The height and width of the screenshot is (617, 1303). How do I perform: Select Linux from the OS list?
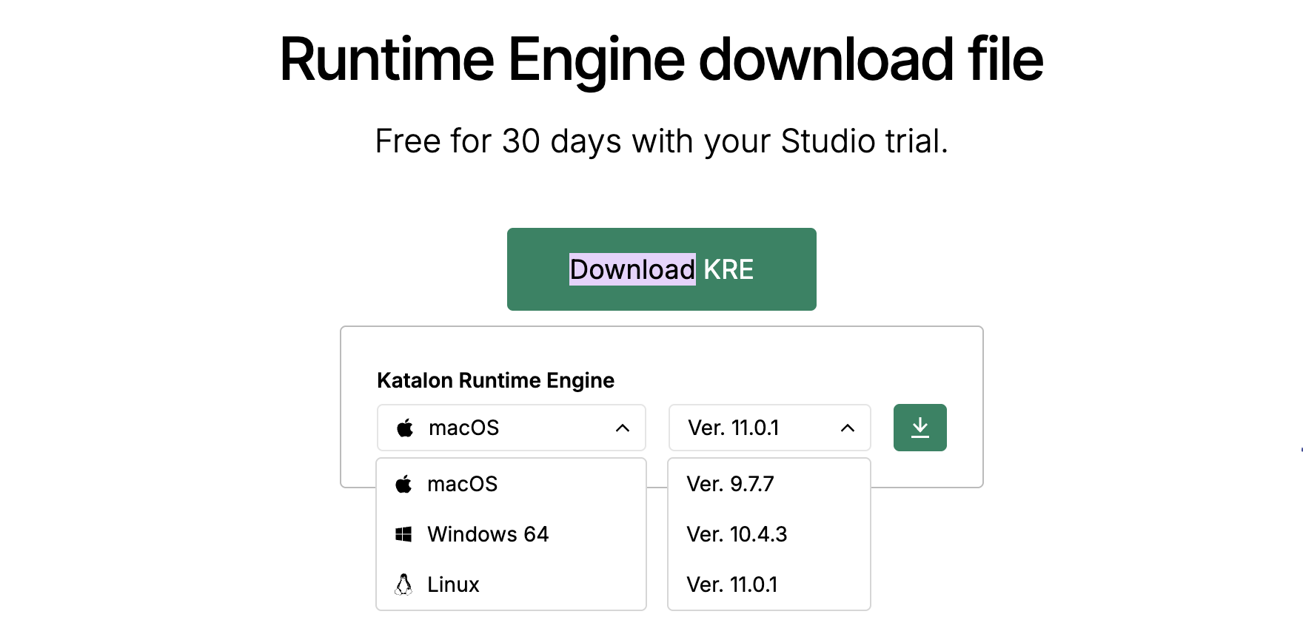[x=511, y=584]
